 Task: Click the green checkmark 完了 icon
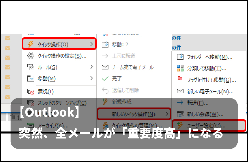tap(105, 78)
